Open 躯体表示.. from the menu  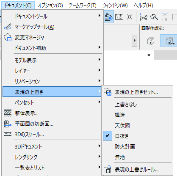click(x=52, y=113)
